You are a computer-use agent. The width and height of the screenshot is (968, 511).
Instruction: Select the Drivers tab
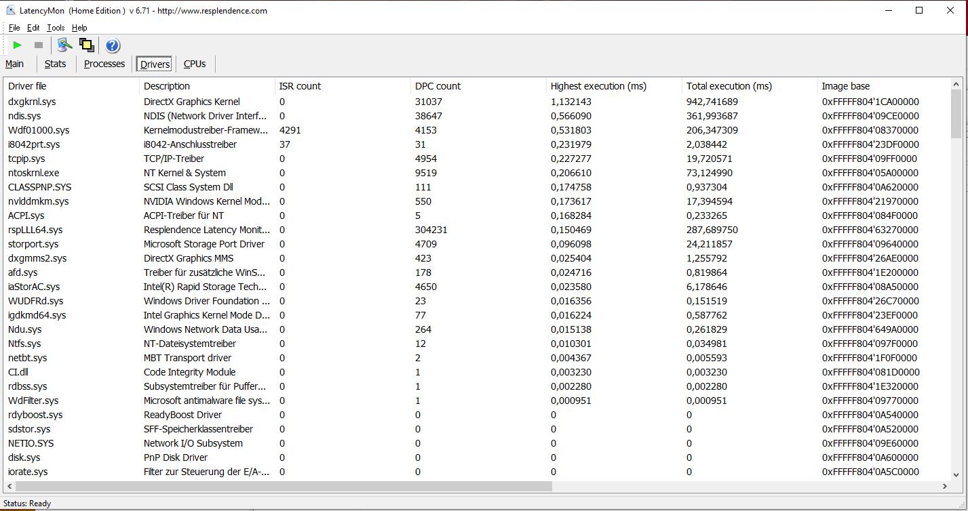(x=155, y=64)
